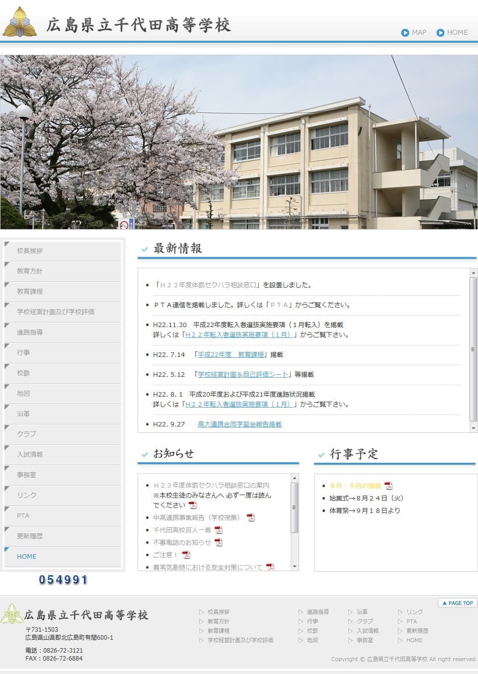The image size is (478, 674).
Task: Open the PDF icon next to 千代田高校百人一首
Action: (x=219, y=530)
